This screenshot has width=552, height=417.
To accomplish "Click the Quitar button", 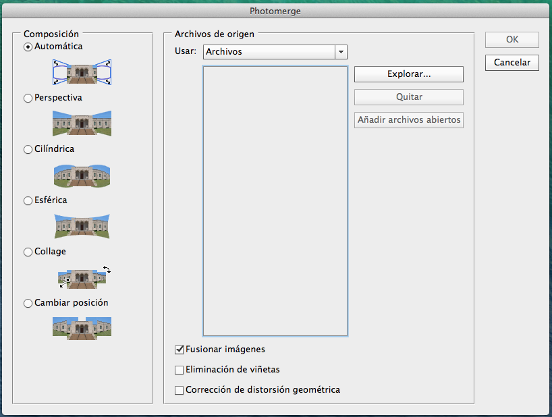I will [409, 97].
